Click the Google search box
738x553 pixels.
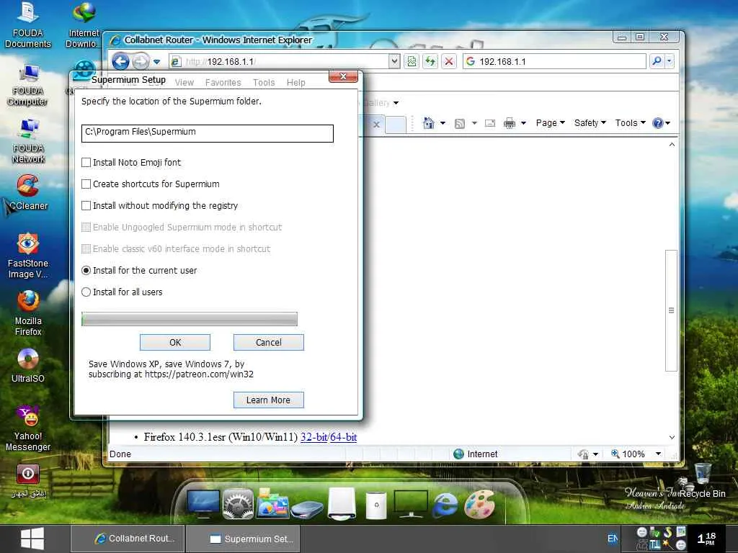pos(554,61)
